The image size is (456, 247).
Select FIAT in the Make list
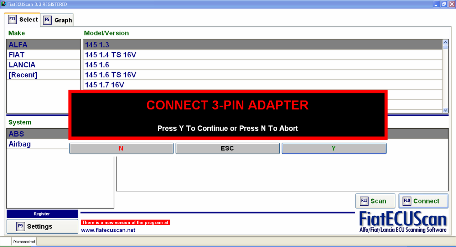pos(43,55)
